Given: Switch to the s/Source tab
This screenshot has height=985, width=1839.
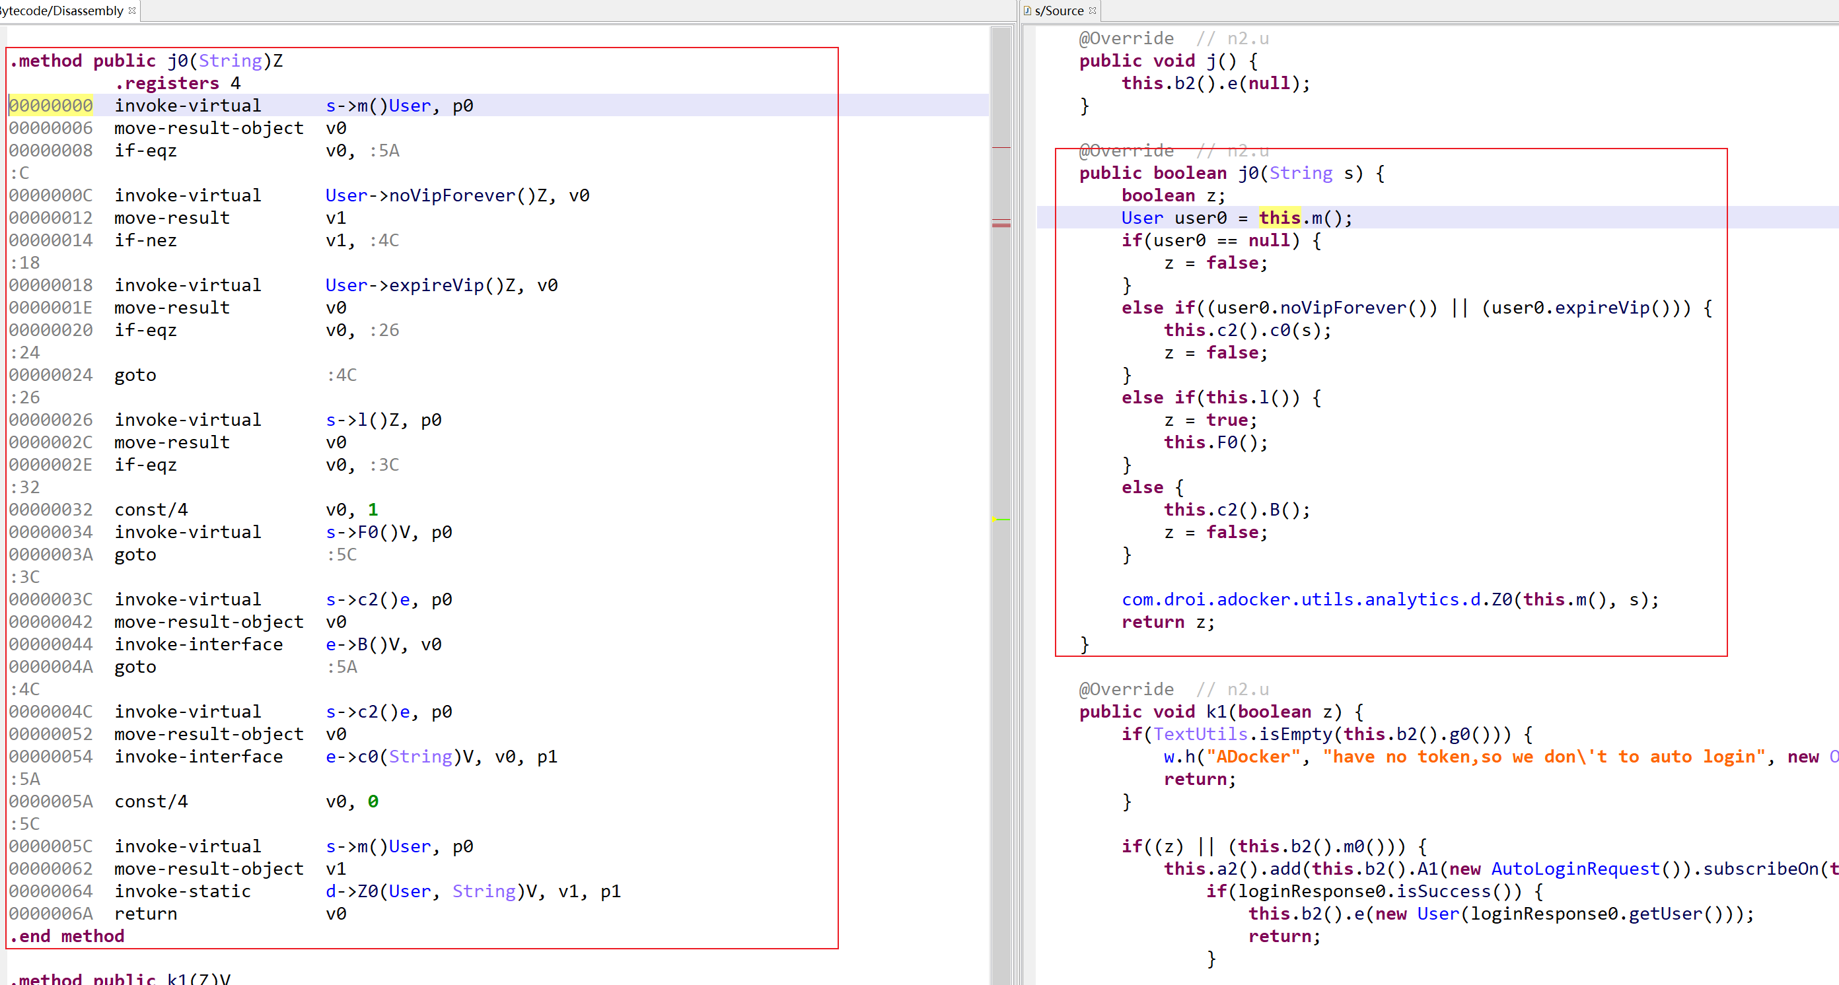Looking at the screenshot, I should pos(1059,11).
